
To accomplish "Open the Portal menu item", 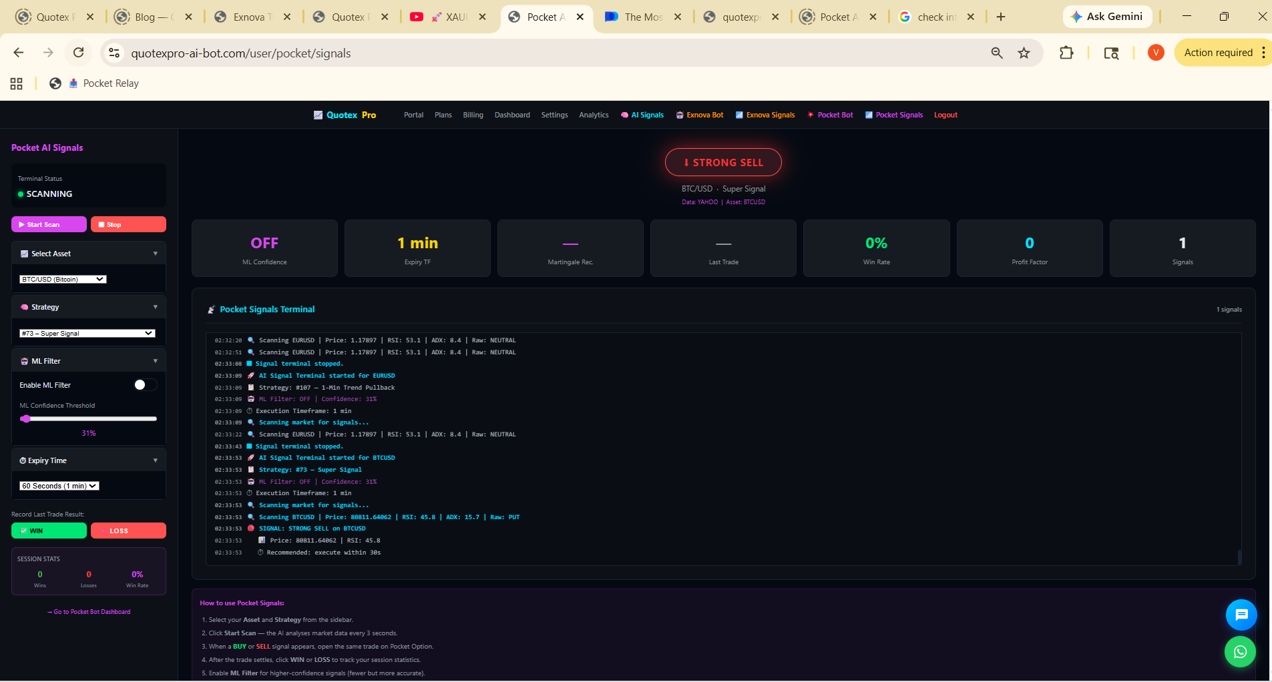I will pyautogui.click(x=413, y=115).
